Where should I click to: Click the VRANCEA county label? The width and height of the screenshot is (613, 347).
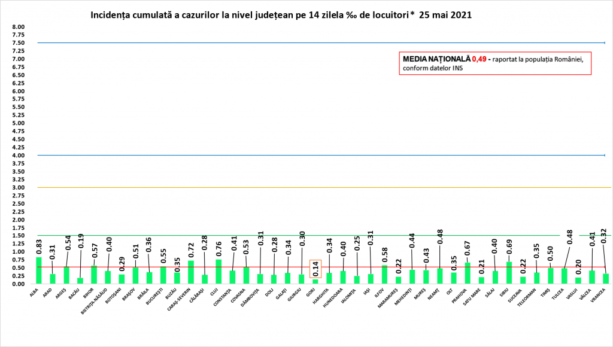pyautogui.click(x=598, y=296)
